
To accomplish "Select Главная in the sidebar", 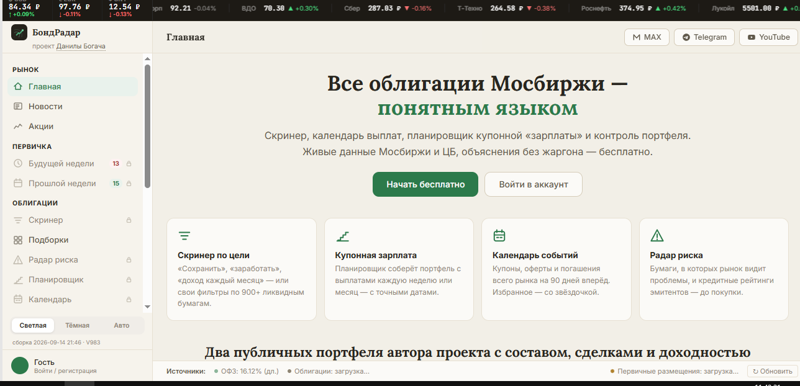I will coord(73,86).
